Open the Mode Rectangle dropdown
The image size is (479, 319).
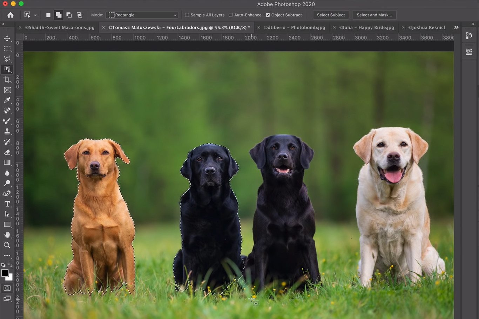[143, 15]
